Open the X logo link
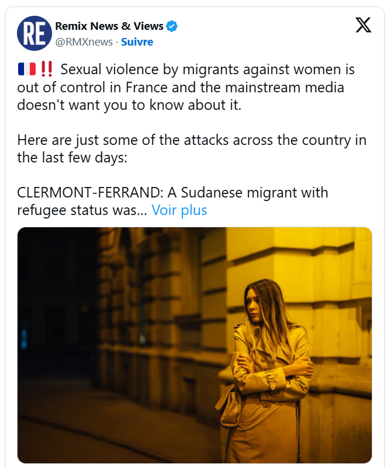Screen dimensions: 387x468 pos(363,25)
